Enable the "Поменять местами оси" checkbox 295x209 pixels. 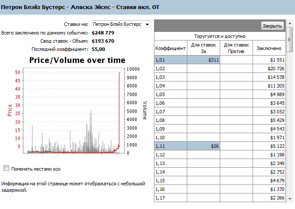[6, 168]
